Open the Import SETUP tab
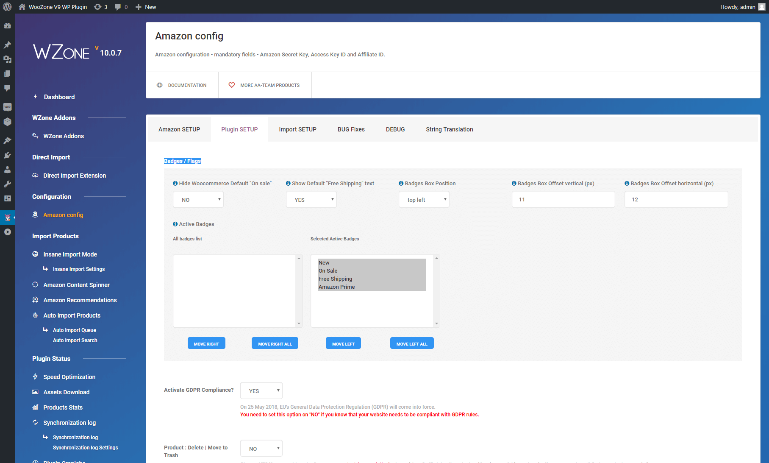The image size is (769, 463). [x=297, y=129]
